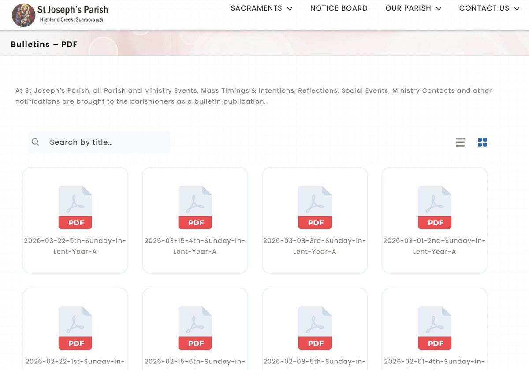Screen dimensions: 529x370
Task: Open PDF icon for 2026-02-08 5th Sunday bulletin
Action: click(x=315, y=328)
